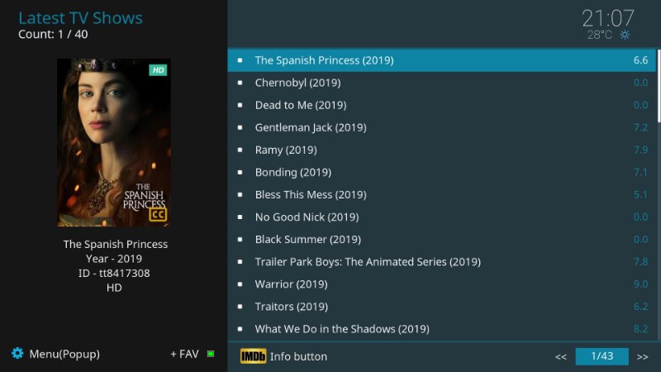Click the bullet icon beside Chernobyl
The image size is (661, 372).
[240, 83]
